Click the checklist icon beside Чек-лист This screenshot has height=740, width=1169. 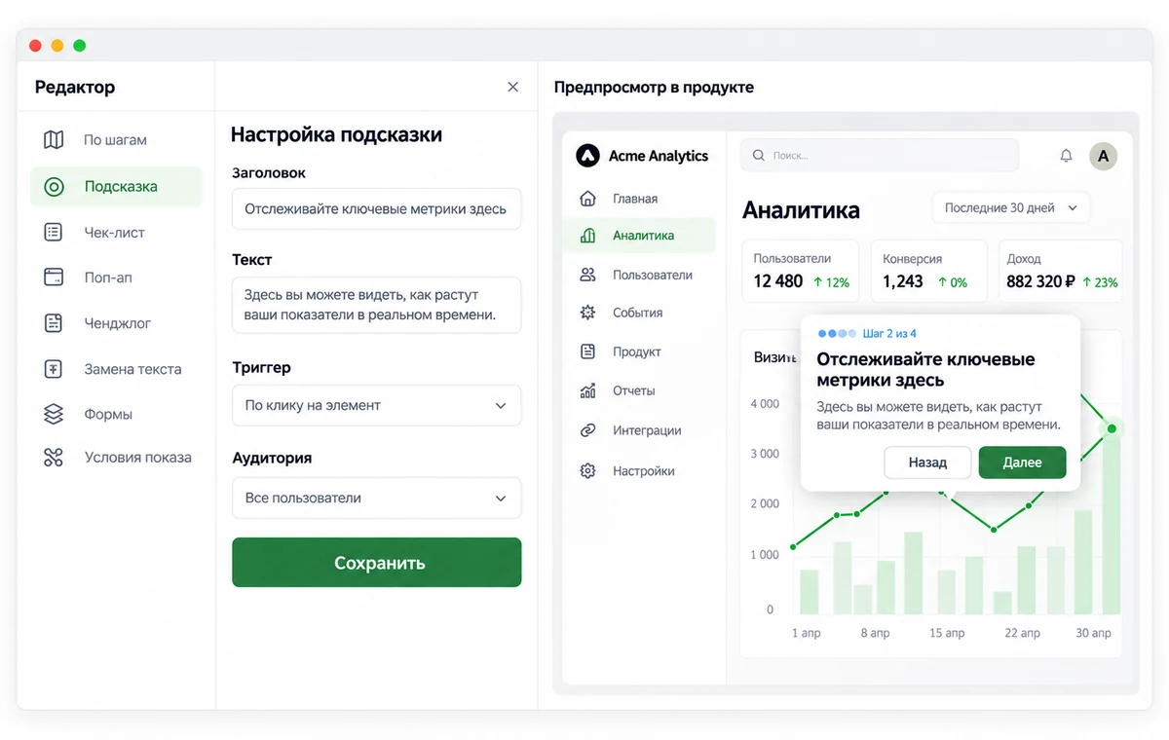(54, 233)
